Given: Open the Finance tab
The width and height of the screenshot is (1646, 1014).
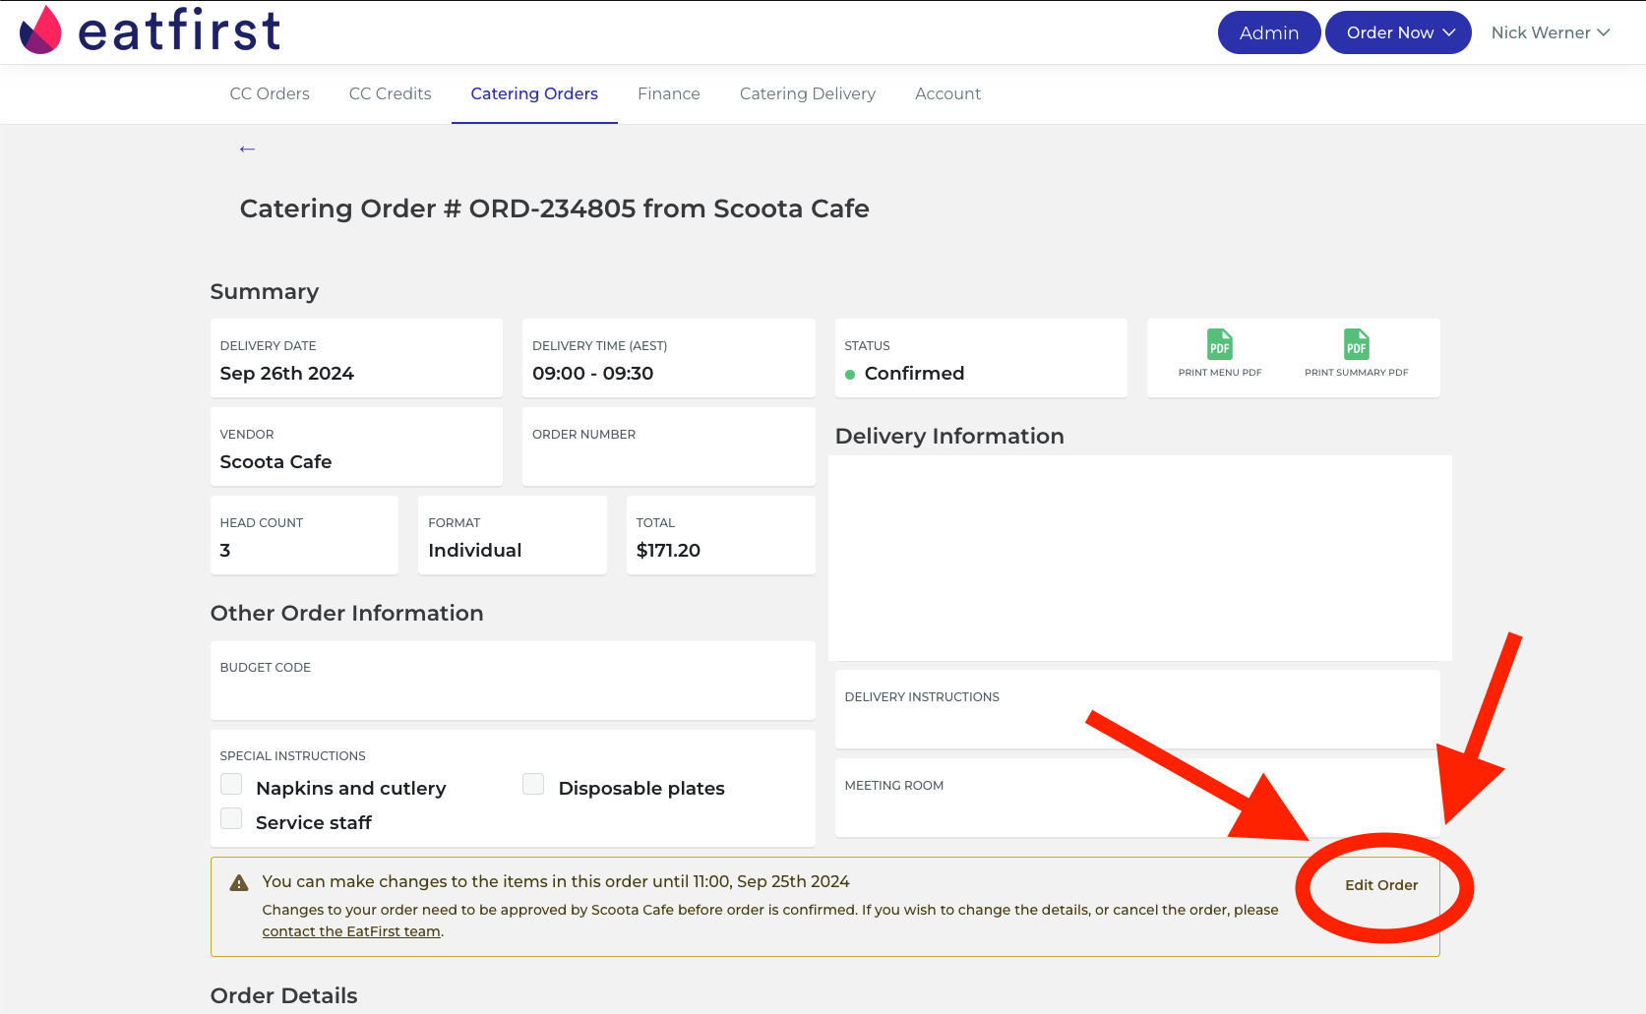Looking at the screenshot, I should 669,93.
